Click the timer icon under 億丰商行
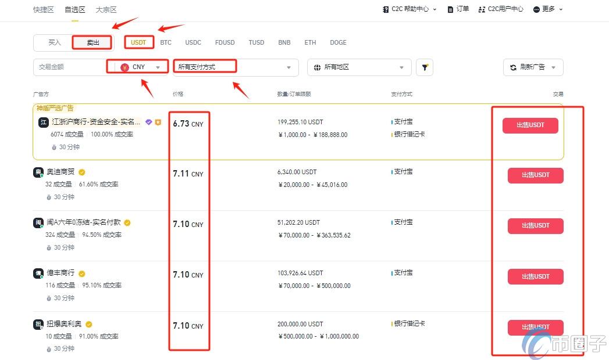 tap(49, 298)
